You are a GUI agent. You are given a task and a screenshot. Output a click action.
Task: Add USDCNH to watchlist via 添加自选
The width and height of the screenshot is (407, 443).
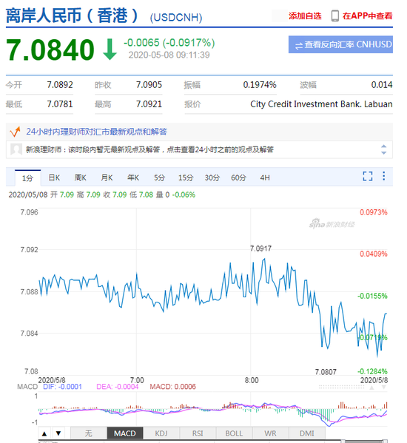(305, 16)
